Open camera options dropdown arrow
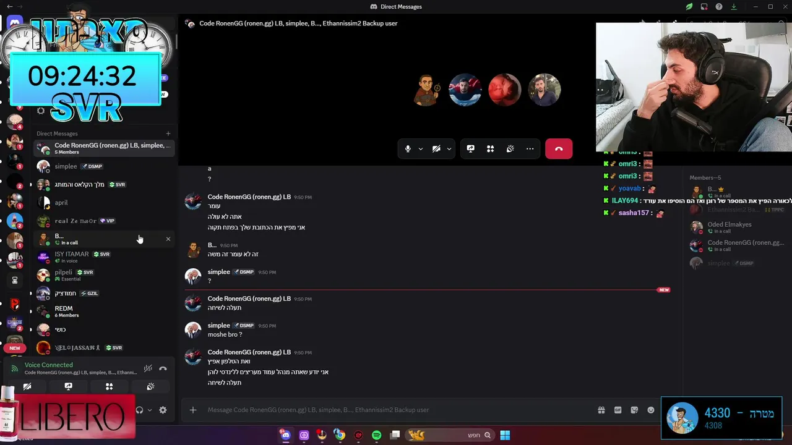Viewport: 792px width, 445px height. [449, 149]
